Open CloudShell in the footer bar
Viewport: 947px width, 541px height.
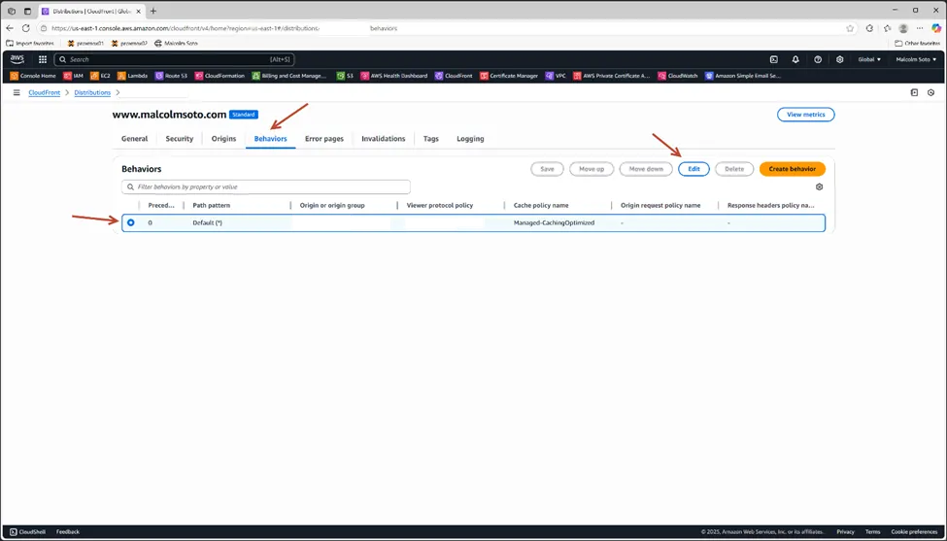click(28, 532)
